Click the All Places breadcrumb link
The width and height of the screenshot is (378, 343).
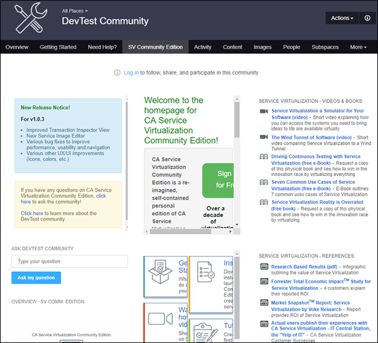point(72,11)
